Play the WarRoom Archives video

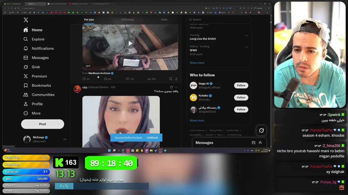click(130, 43)
